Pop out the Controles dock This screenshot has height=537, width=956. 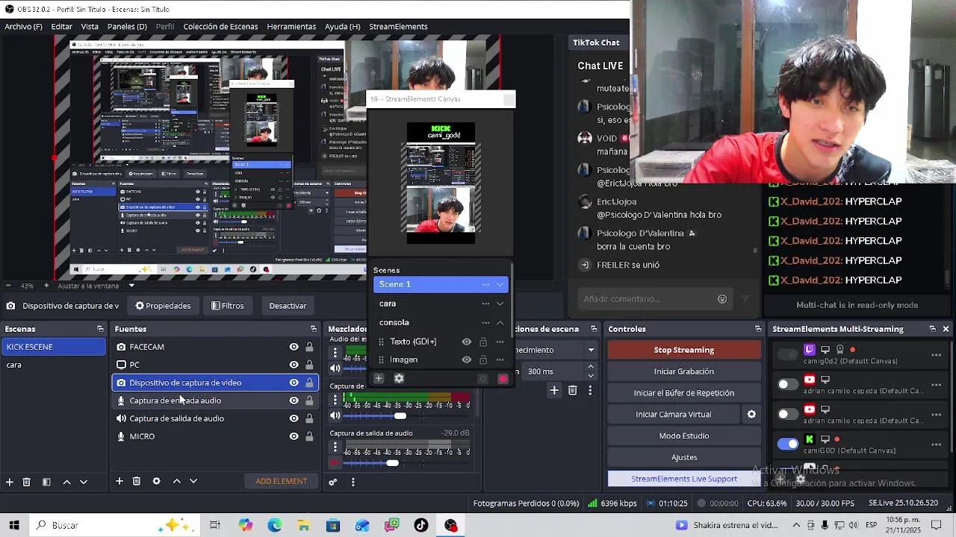coord(758,329)
